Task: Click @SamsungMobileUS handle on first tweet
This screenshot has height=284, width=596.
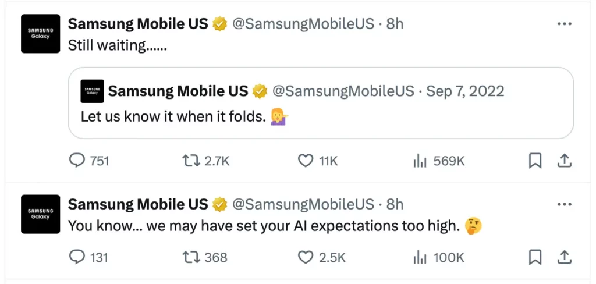Action: pos(303,24)
